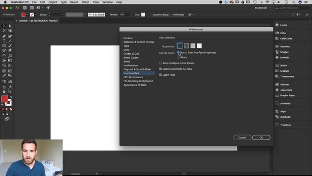Swap fill and stroke arrow icon
Viewport: 312px width, 176px height.
[x=11, y=97]
